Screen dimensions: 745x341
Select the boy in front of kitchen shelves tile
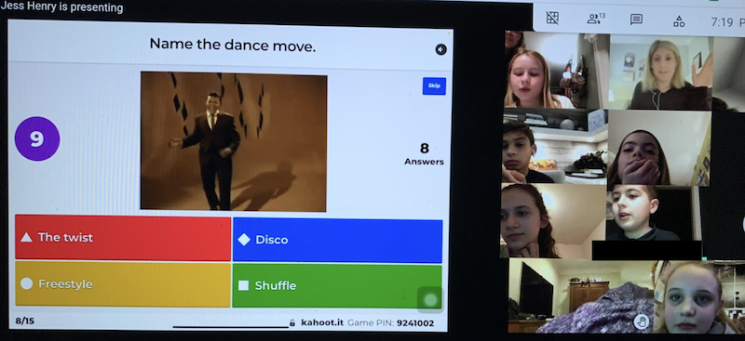point(554,147)
